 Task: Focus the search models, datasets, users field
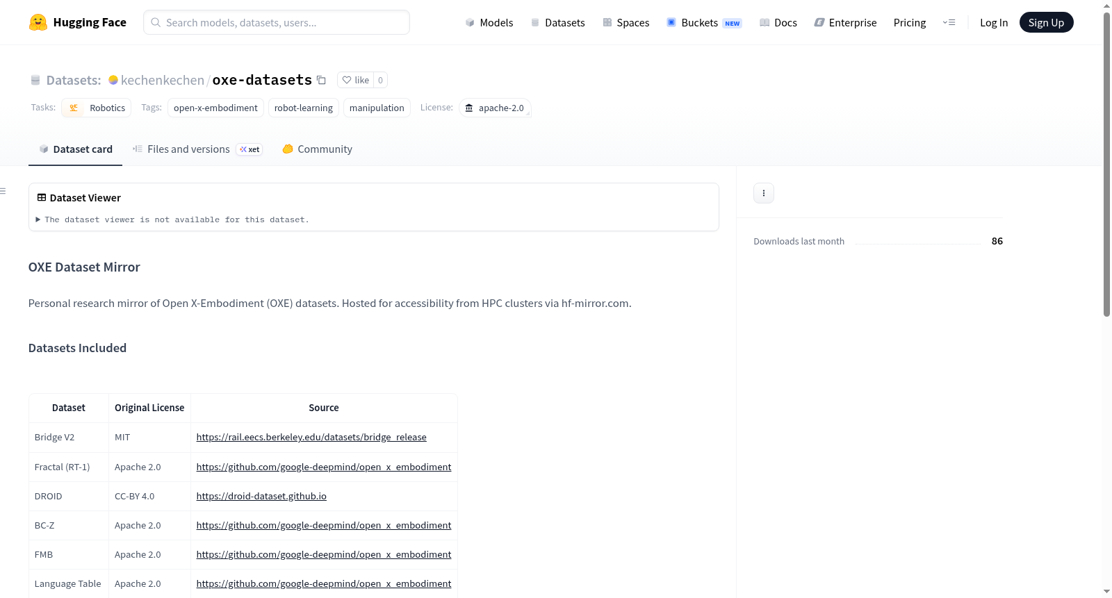[277, 22]
